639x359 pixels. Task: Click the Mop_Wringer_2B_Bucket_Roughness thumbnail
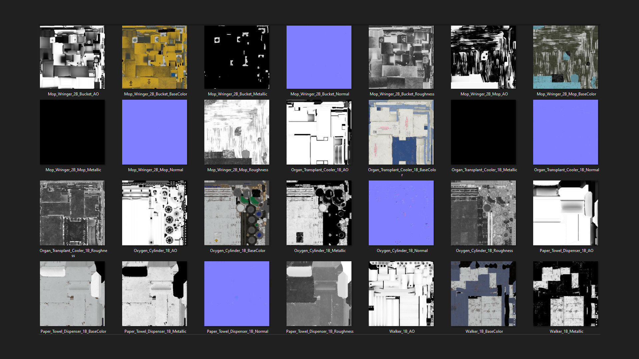(x=401, y=57)
